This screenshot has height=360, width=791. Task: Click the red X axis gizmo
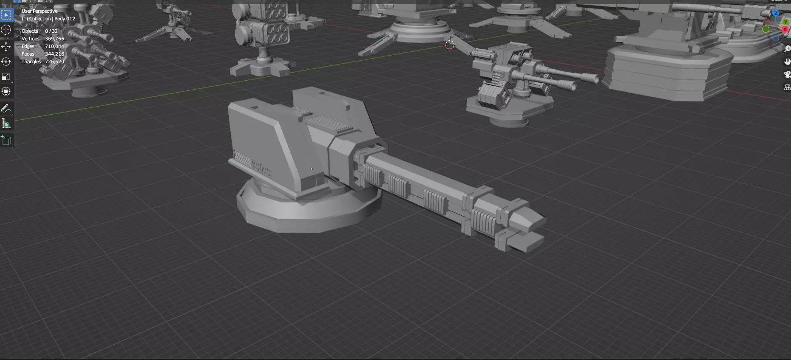point(785,29)
